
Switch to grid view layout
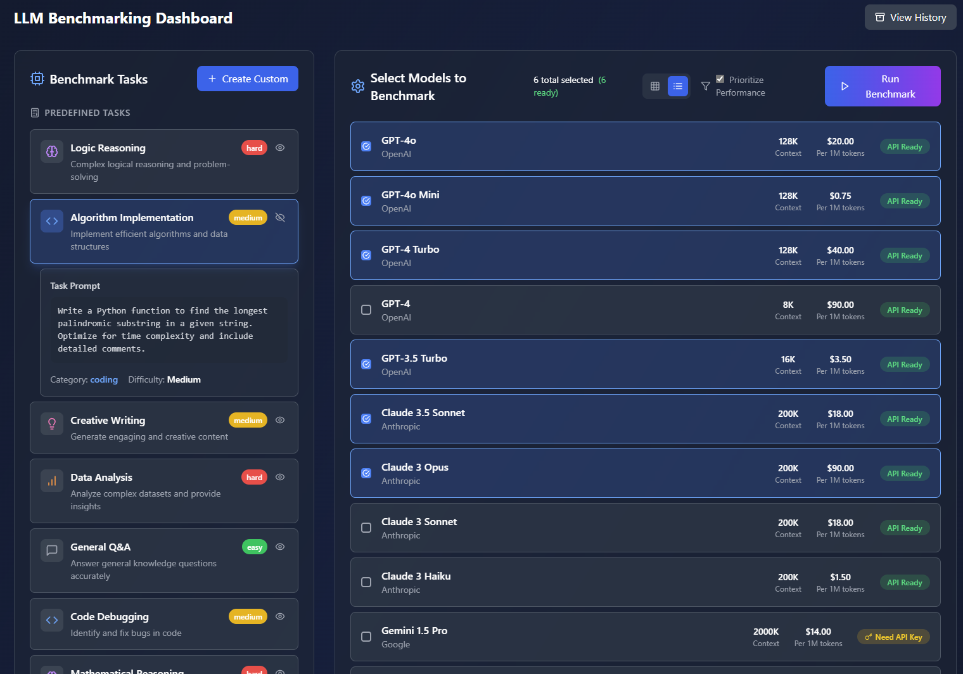(655, 86)
